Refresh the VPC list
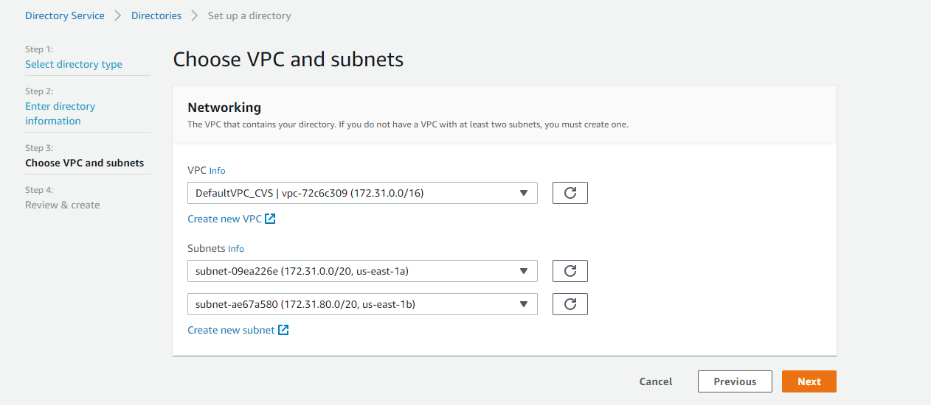Screen dimensions: 931x405 [570, 193]
